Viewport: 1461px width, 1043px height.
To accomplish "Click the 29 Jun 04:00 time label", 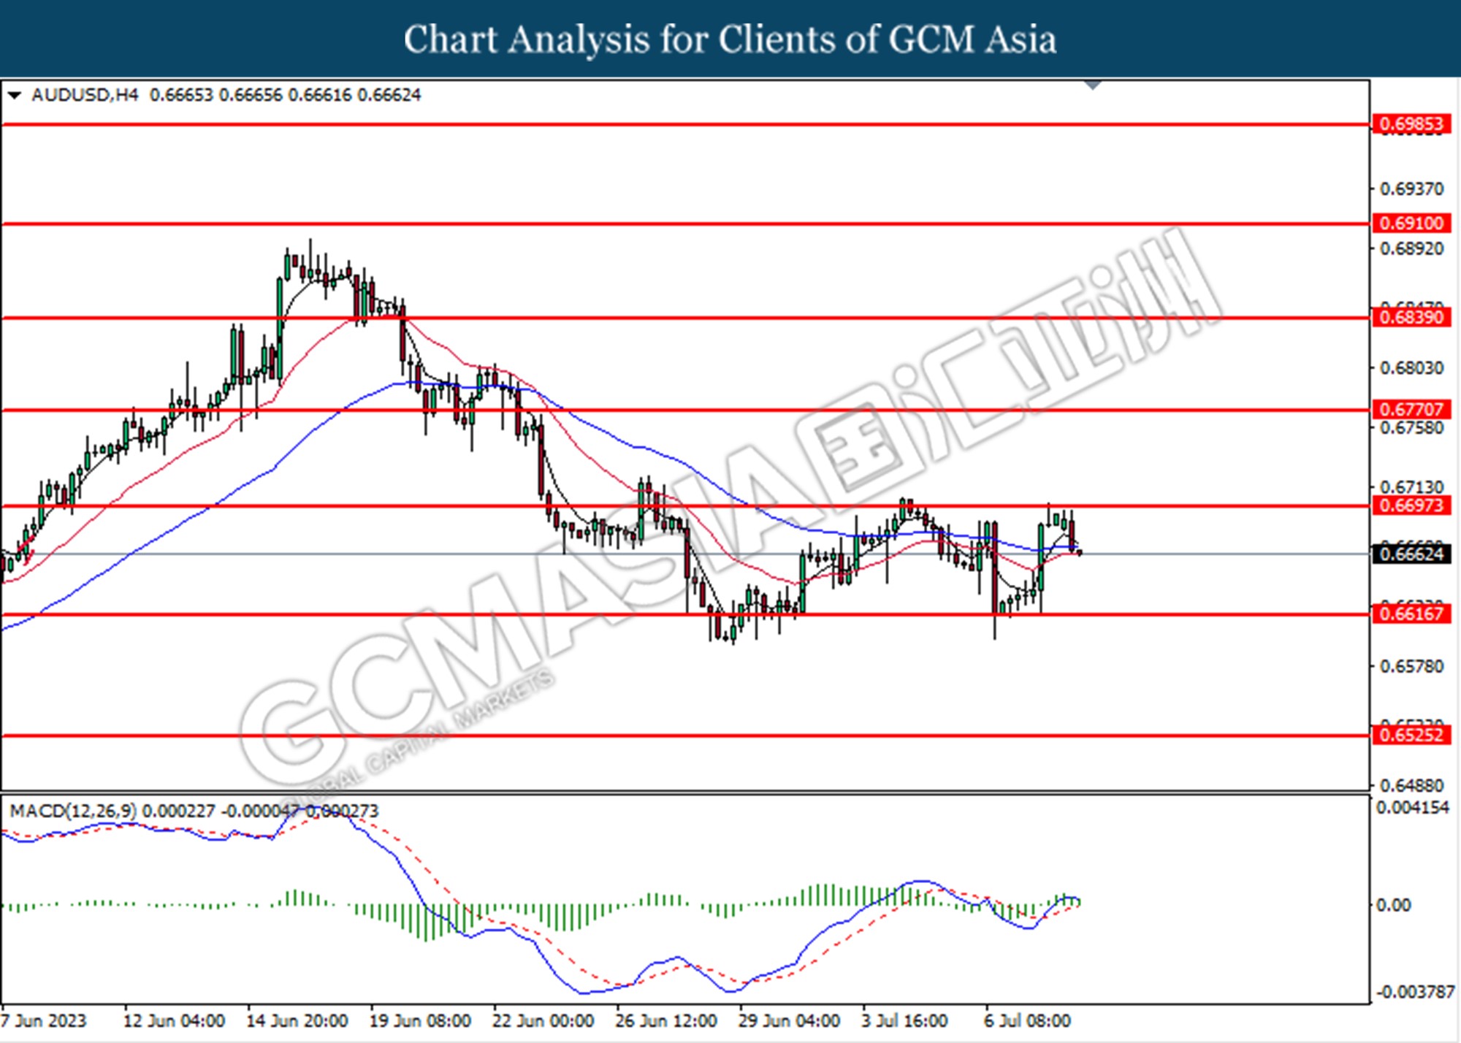I will (789, 1020).
